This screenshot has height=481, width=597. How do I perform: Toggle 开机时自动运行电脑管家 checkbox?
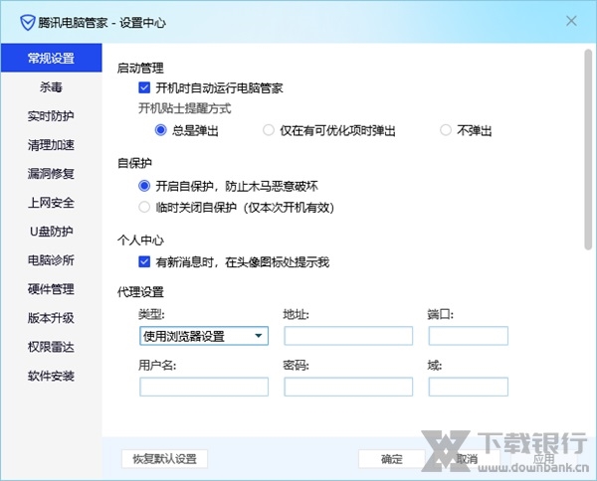(x=144, y=87)
